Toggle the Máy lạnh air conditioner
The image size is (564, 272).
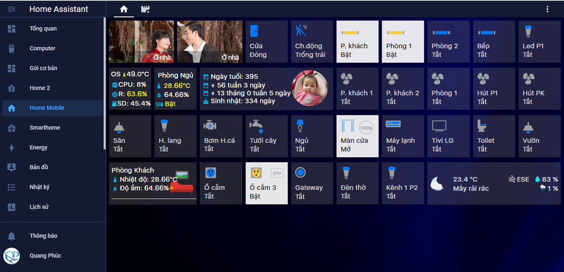click(402, 136)
